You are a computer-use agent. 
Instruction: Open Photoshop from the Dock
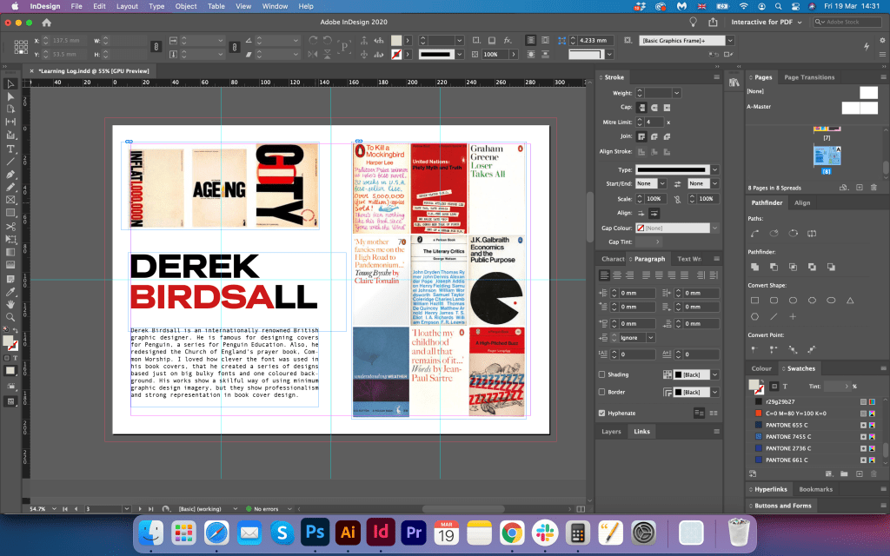[314, 532]
